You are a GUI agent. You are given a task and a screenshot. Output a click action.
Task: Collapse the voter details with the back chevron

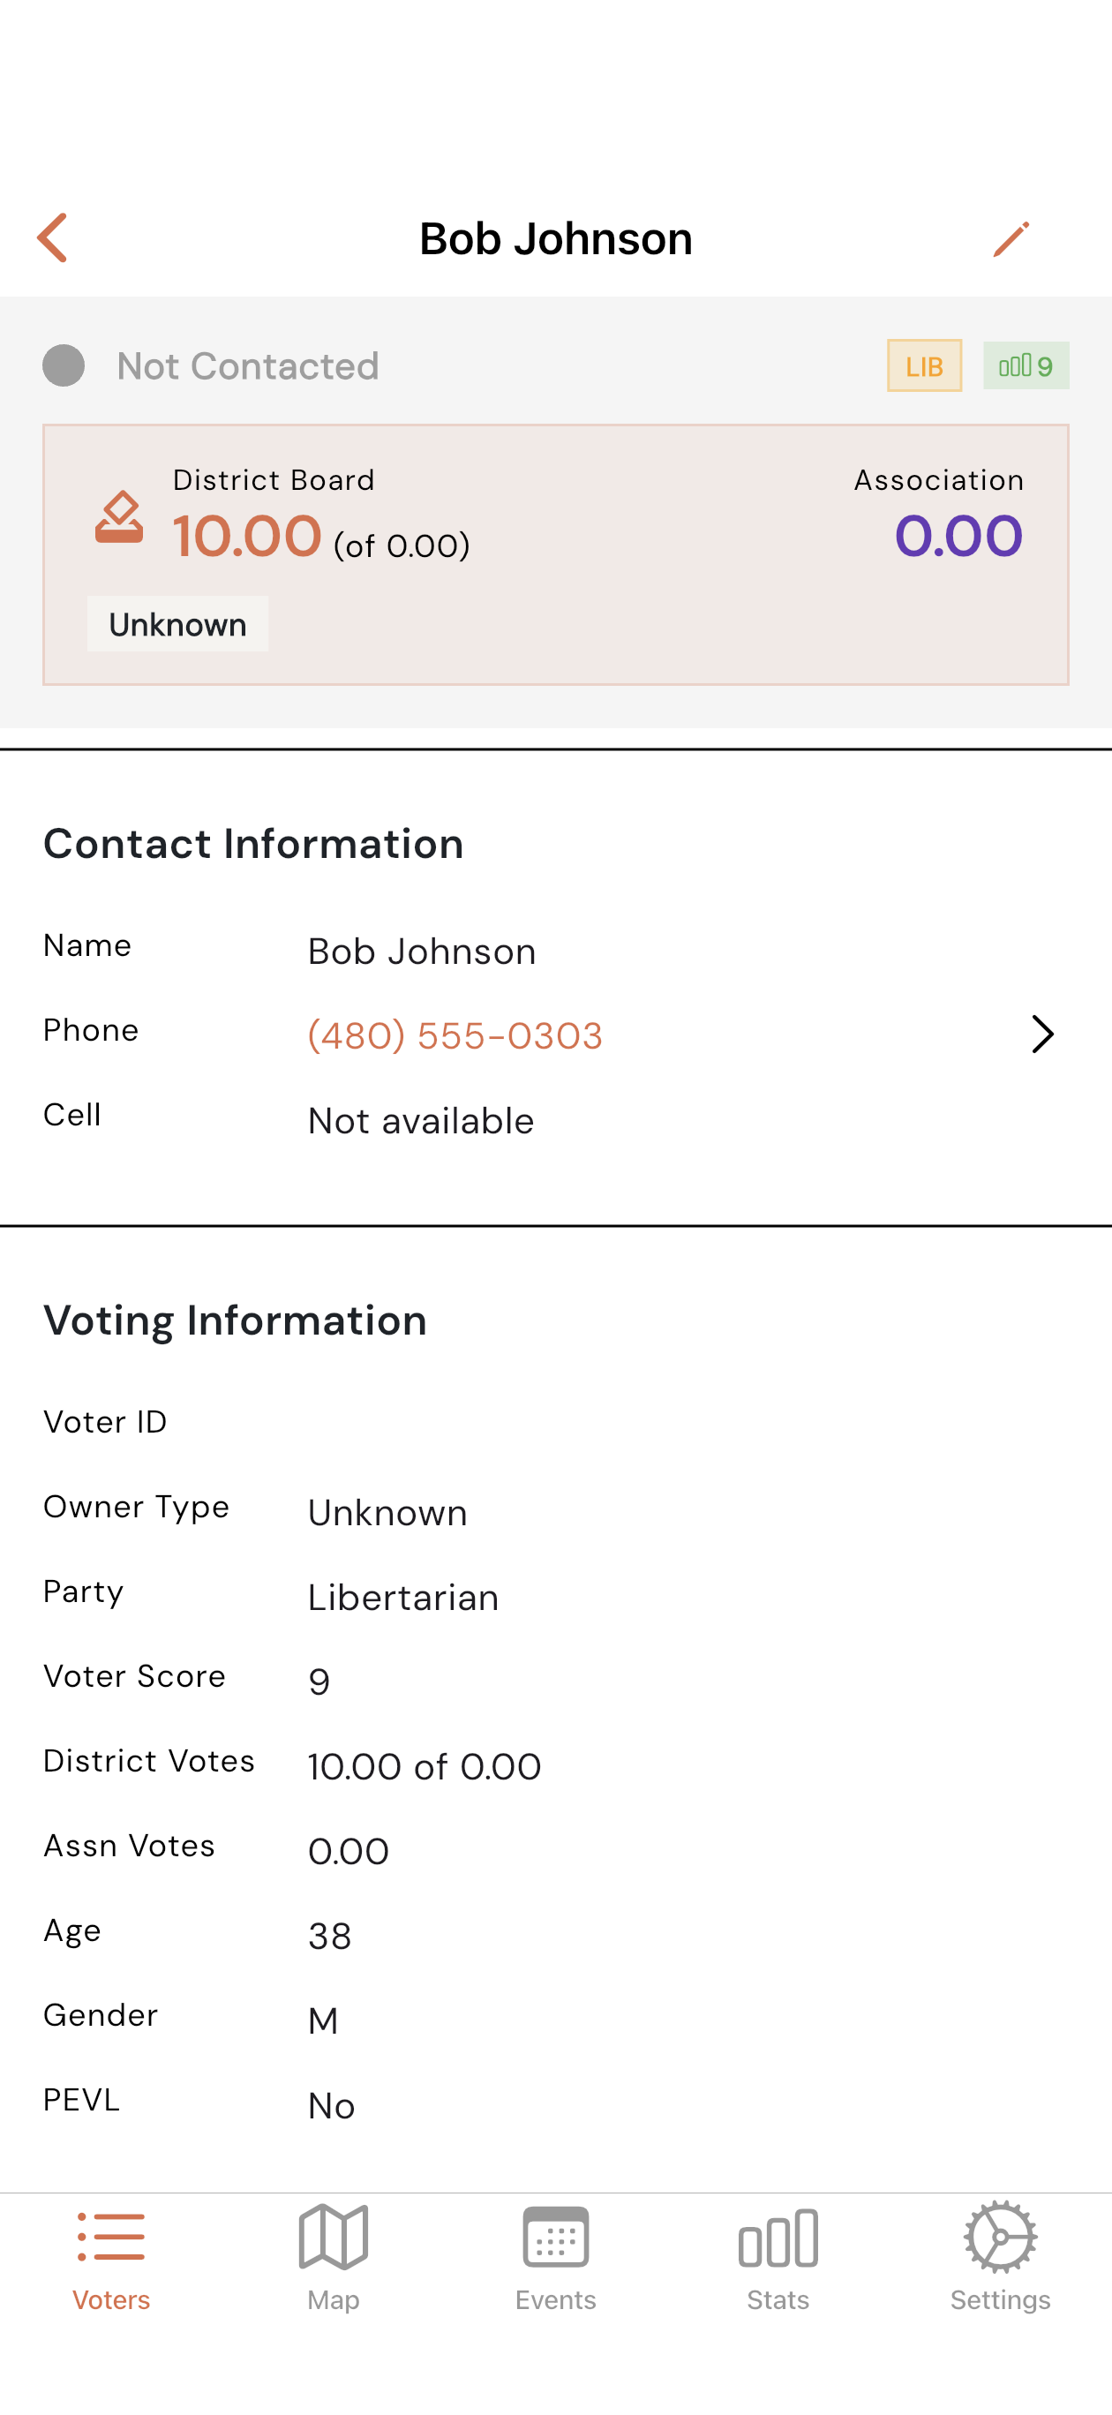click(x=54, y=238)
